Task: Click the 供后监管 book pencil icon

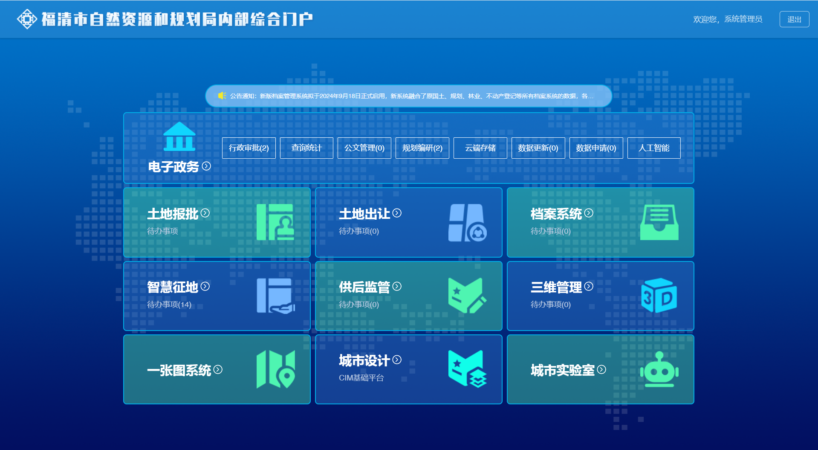Action: (468, 296)
